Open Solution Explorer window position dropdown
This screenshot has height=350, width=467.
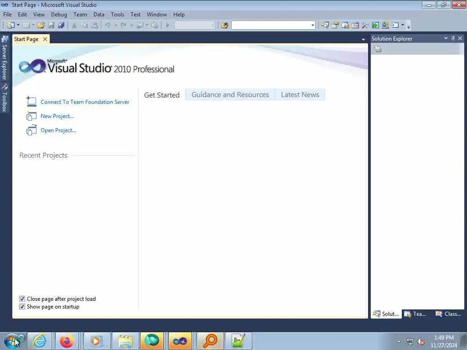[446, 38]
